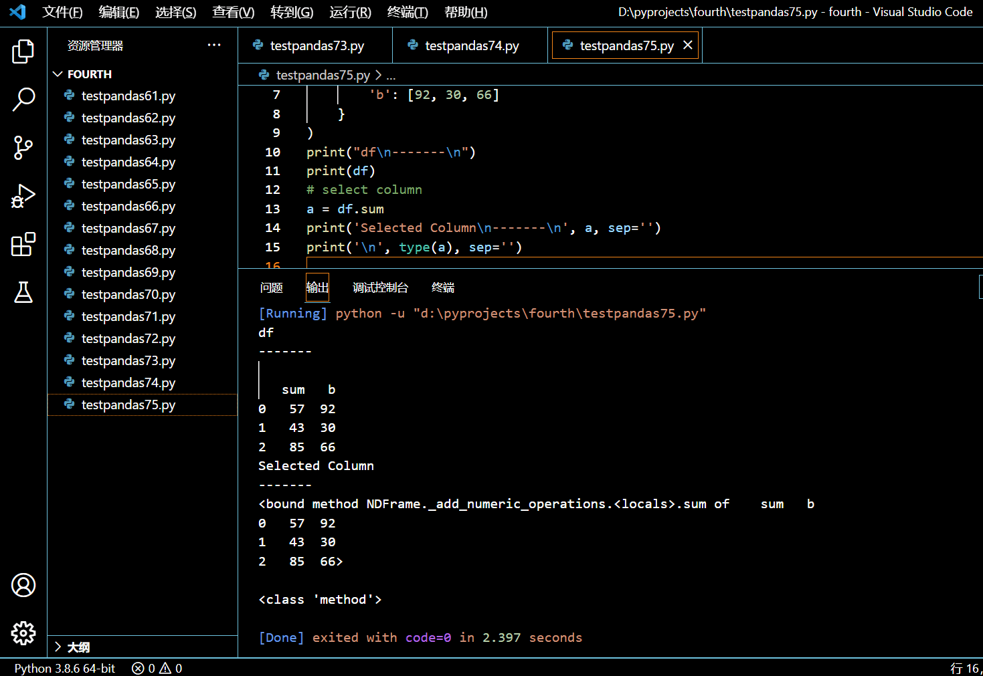Click the warnings count icon in status bar
This screenshot has width=983, height=676.
coord(165,668)
